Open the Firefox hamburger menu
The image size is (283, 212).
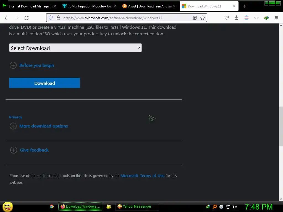[276, 18]
